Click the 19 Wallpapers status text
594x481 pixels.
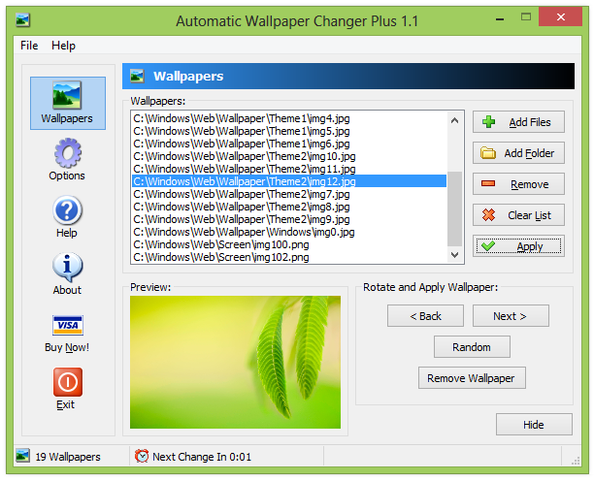pos(68,457)
